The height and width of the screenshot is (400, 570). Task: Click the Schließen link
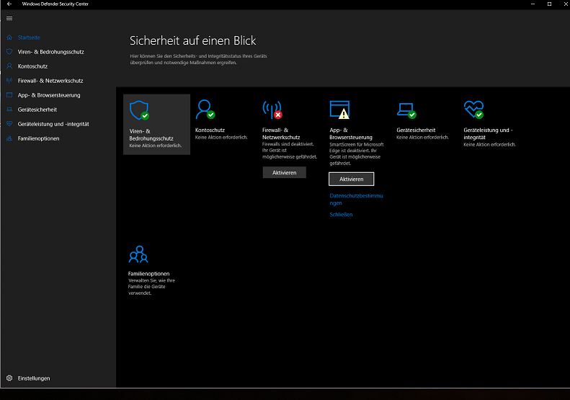point(341,215)
